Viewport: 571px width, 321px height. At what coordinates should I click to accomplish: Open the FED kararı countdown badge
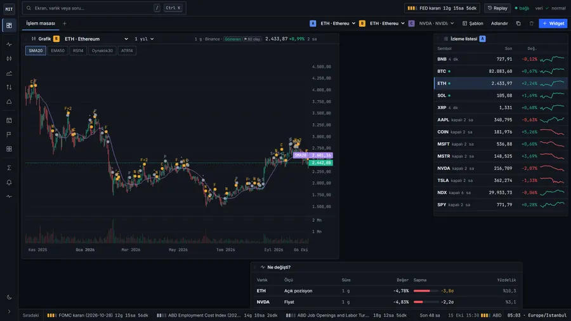(442, 8)
